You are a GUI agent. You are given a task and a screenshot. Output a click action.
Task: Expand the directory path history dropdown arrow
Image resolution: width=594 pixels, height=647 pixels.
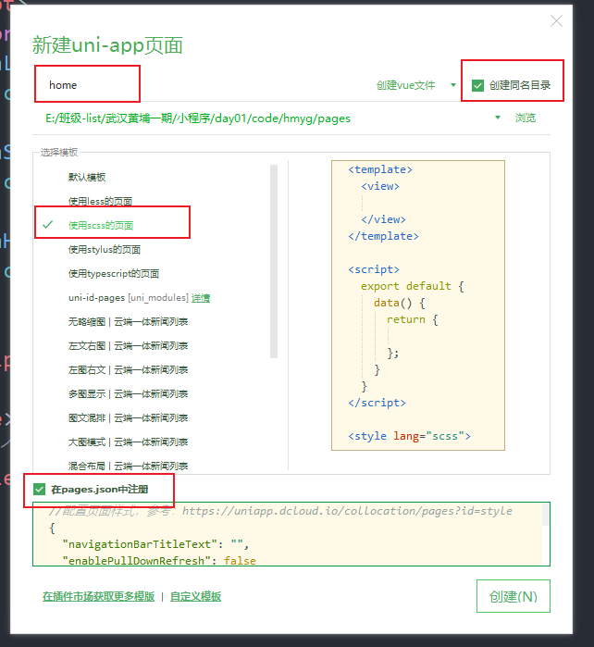(x=498, y=118)
